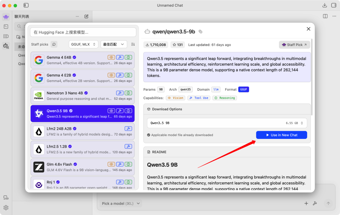Open the LM Link icon above settings

pos(6,197)
